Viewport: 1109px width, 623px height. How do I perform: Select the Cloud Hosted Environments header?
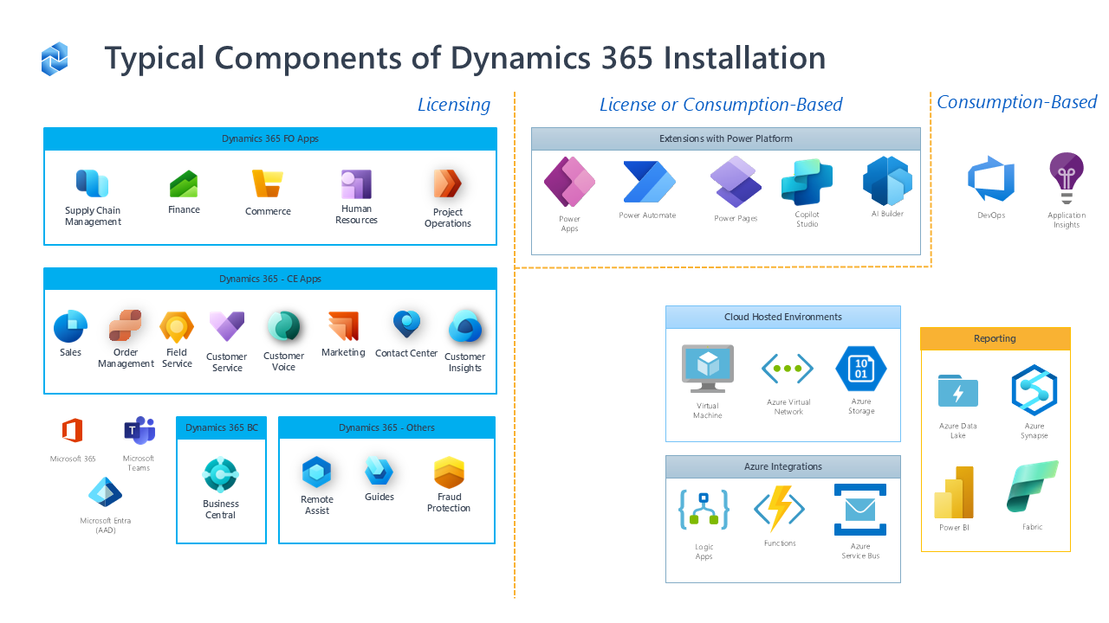[783, 317]
